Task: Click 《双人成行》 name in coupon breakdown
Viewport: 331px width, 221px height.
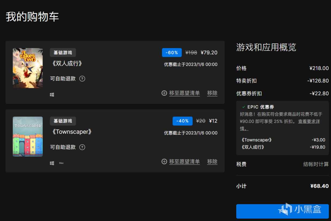Action: tap(252, 147)
